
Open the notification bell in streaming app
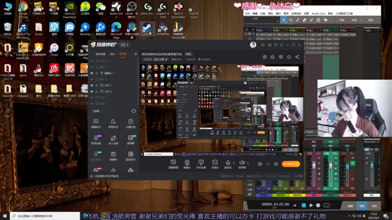tap(289, 57)
